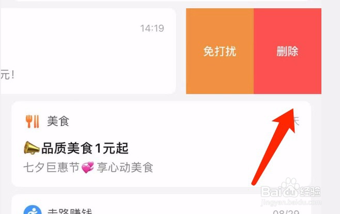
Task: Open 品质美食1元起 message title
Action: 85,148
